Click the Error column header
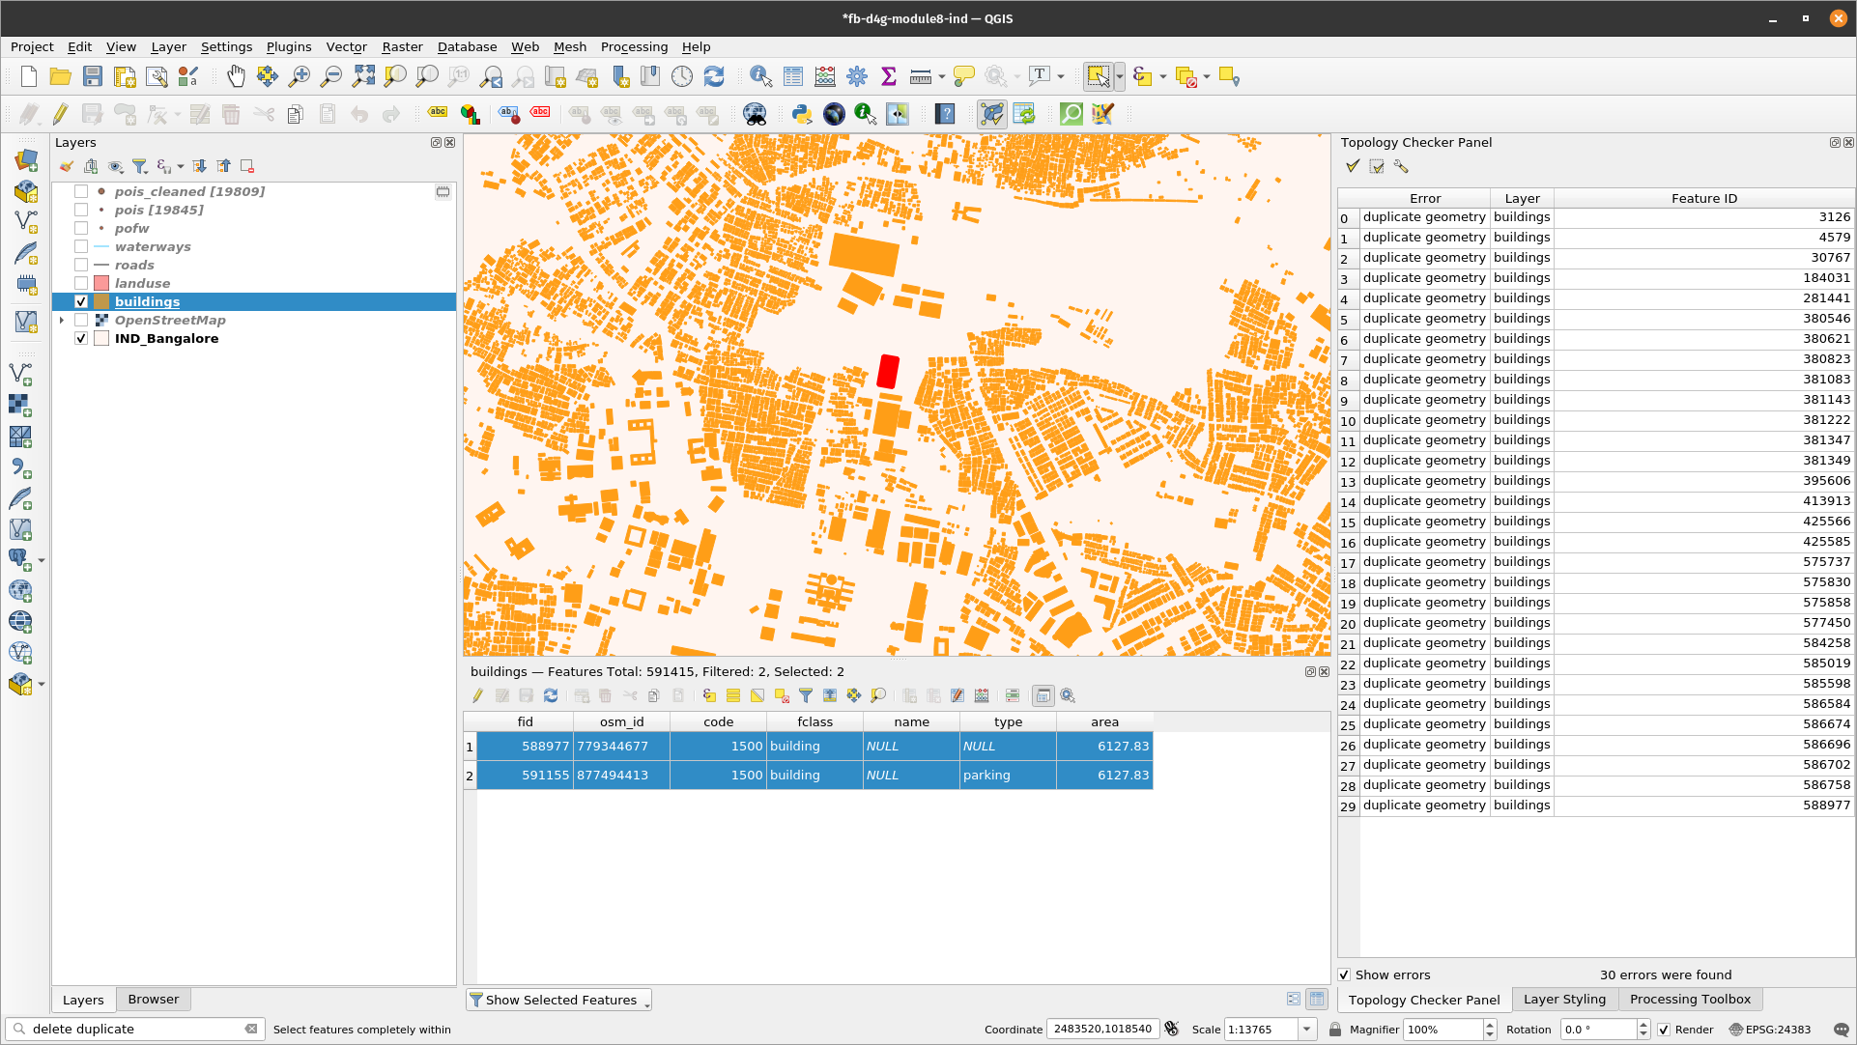Image resolution: width=1857 pixels, height=1045 pixels. click(1425, 198)
